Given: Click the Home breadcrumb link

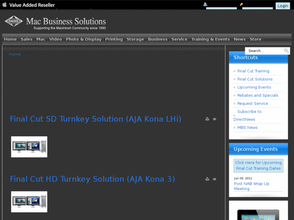Looking at the screenshot, I should click(x=15, y=54).
